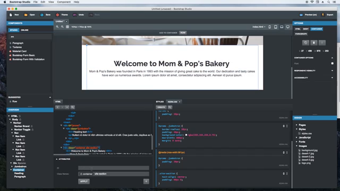The height and width of the screenshot is (191, 340).
Task: Click the Create style button
Action: coord(161,107)
